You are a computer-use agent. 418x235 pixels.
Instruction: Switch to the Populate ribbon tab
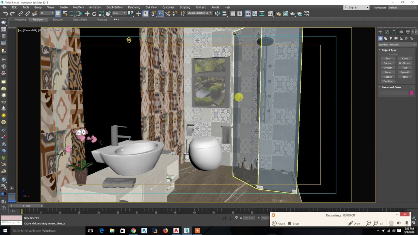pyautogui.click(x=102, y=20)
